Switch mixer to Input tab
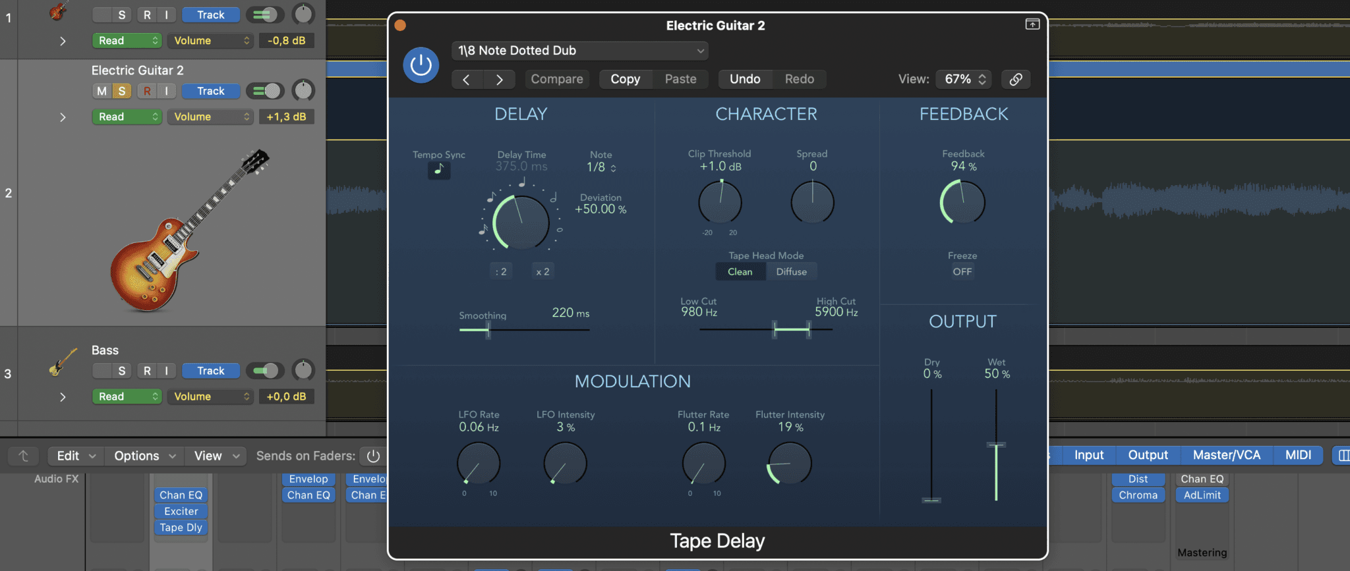Viewport: 1350px width, 571px height. pyautogui.click(x=1089, y=455)
